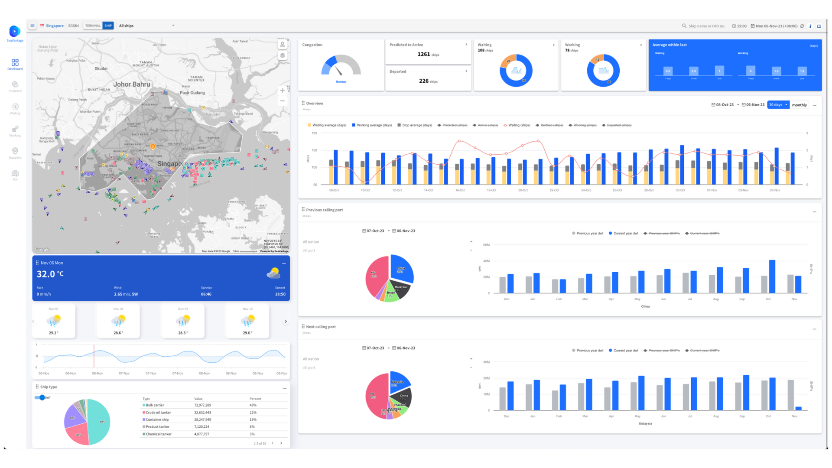Click the refresh icon beside the date
832x468 pixels.
[802, 26]
